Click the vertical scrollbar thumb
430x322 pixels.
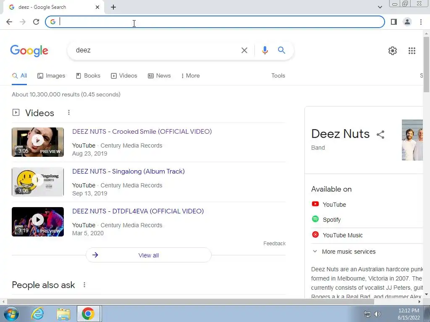click(x=426, y=64)
